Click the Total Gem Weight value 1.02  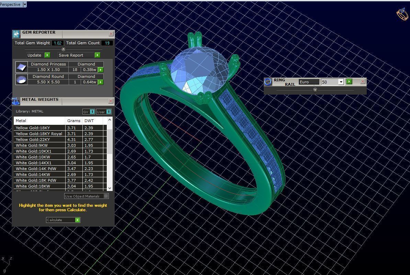click(58, 43)
